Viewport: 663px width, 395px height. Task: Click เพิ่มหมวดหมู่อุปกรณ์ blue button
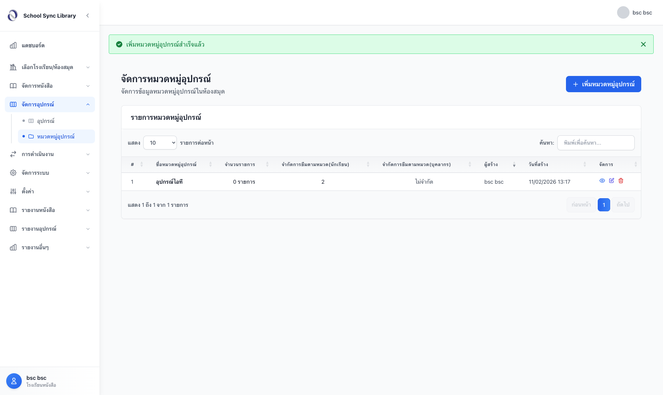pos(603,84)
